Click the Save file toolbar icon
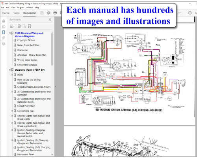 pyautogui.click(x=42, y=13)
